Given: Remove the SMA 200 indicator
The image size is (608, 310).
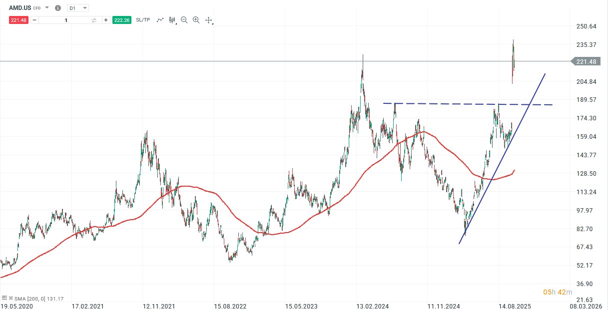Looking at the screenshot, I should point(10,298).
